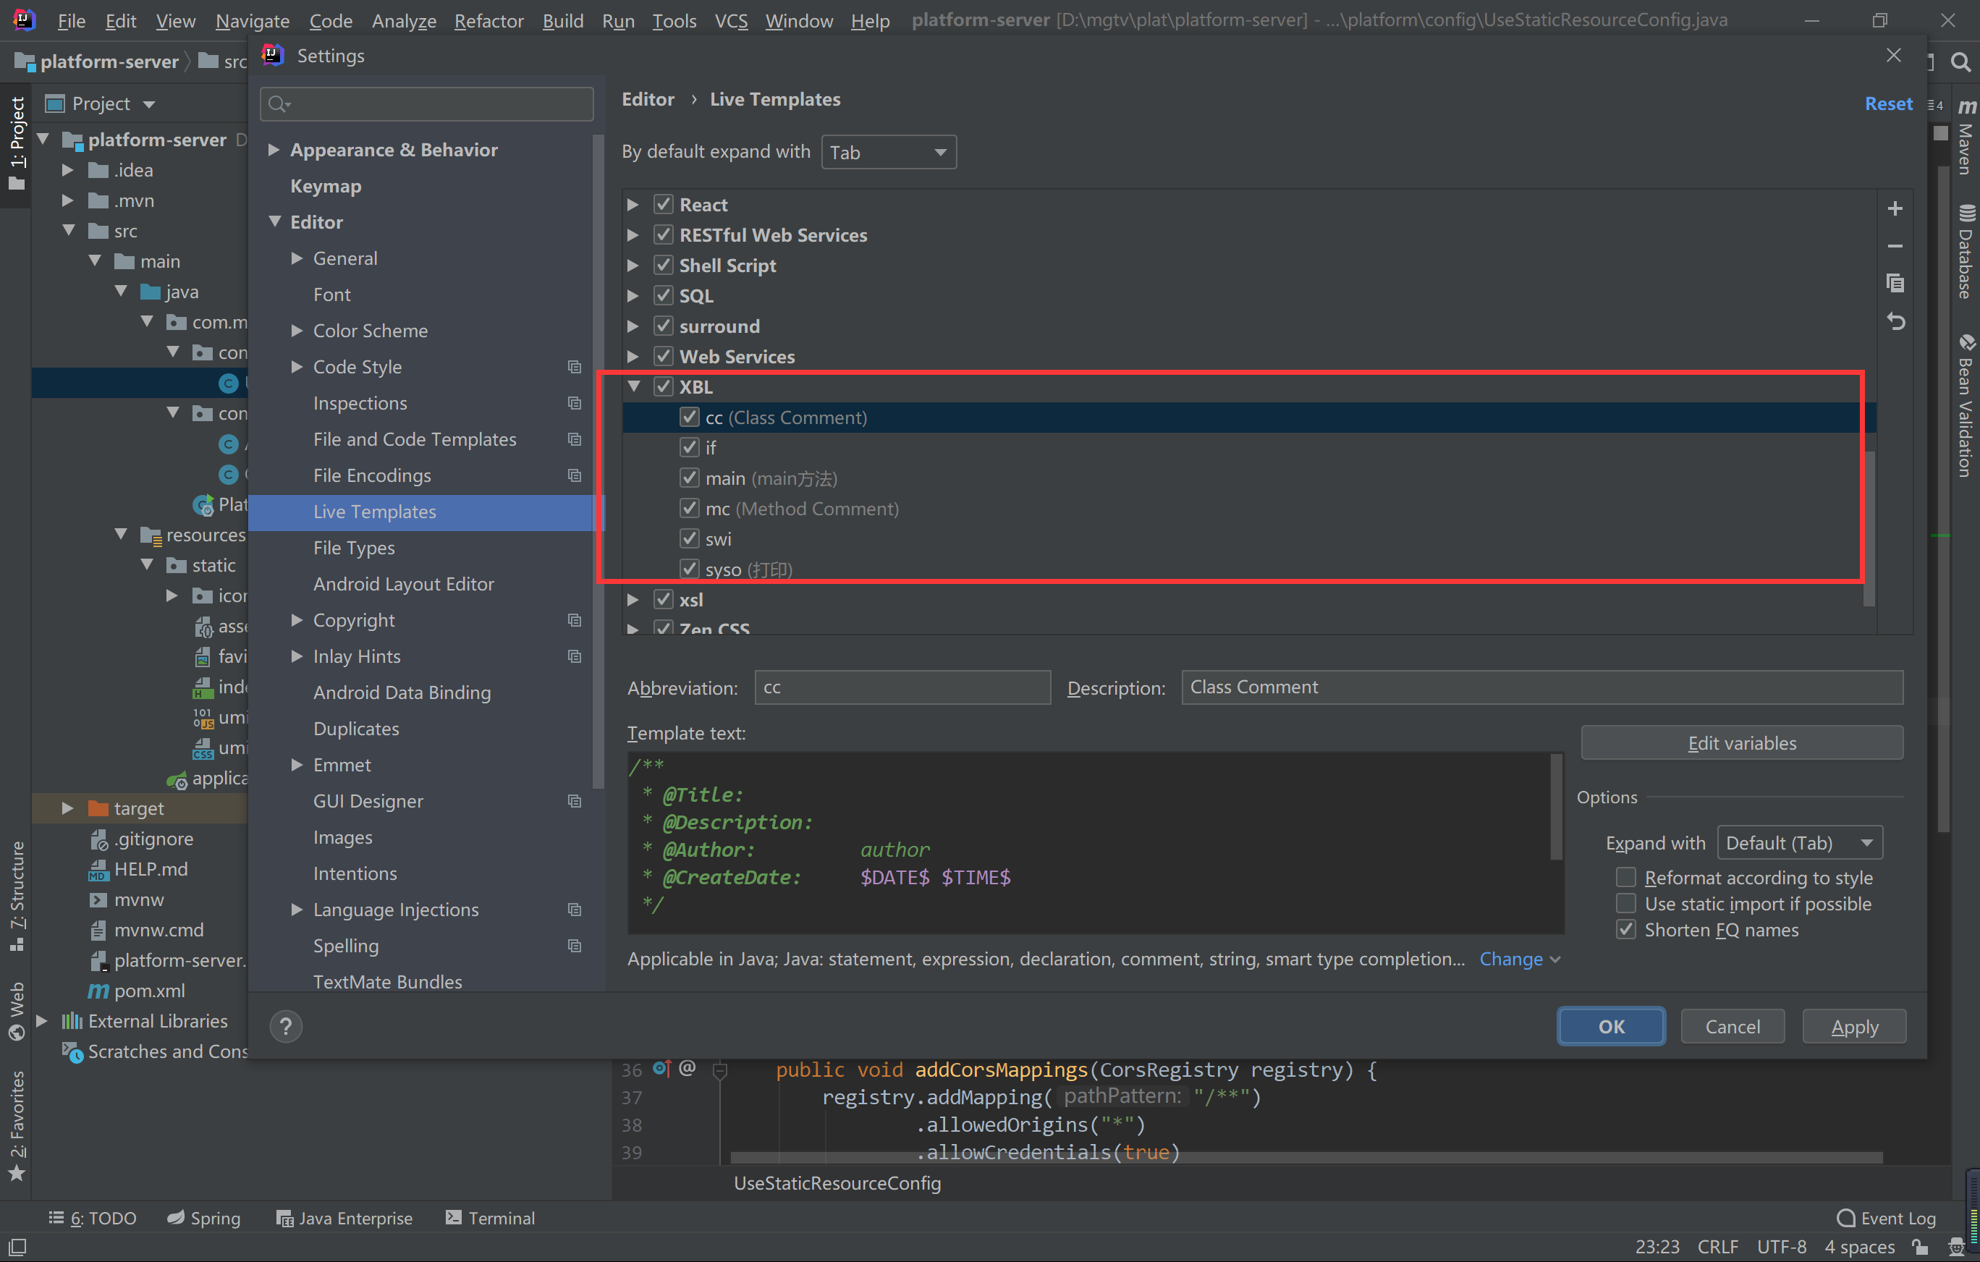
Task: Click the Abbreviation input field
Action: coord(902,687)
